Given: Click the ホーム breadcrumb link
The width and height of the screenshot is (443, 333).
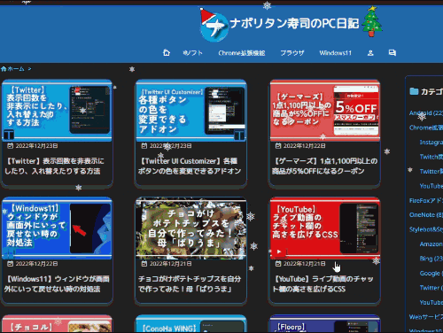Looking at the screenshot, I should [16, 69].
